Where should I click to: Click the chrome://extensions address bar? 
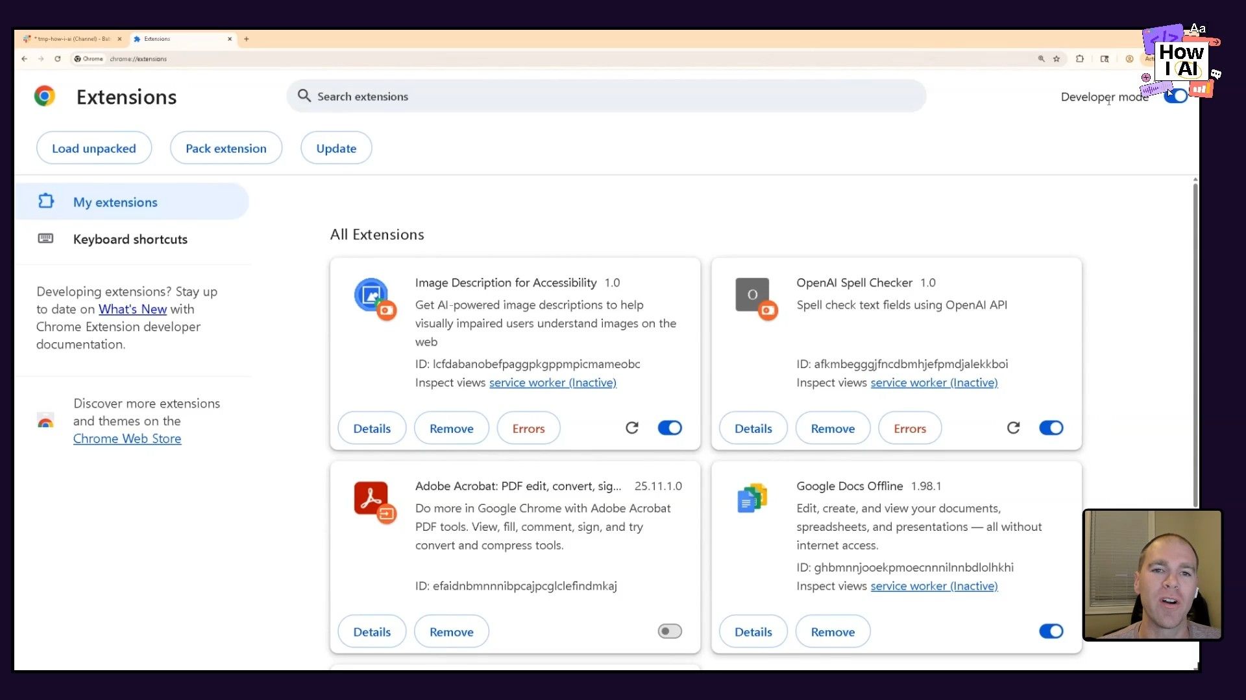(x=552, y=58)
